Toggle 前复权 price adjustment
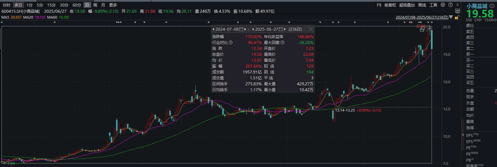The height and width of the screenshot is (167, 497). (390, 5)
